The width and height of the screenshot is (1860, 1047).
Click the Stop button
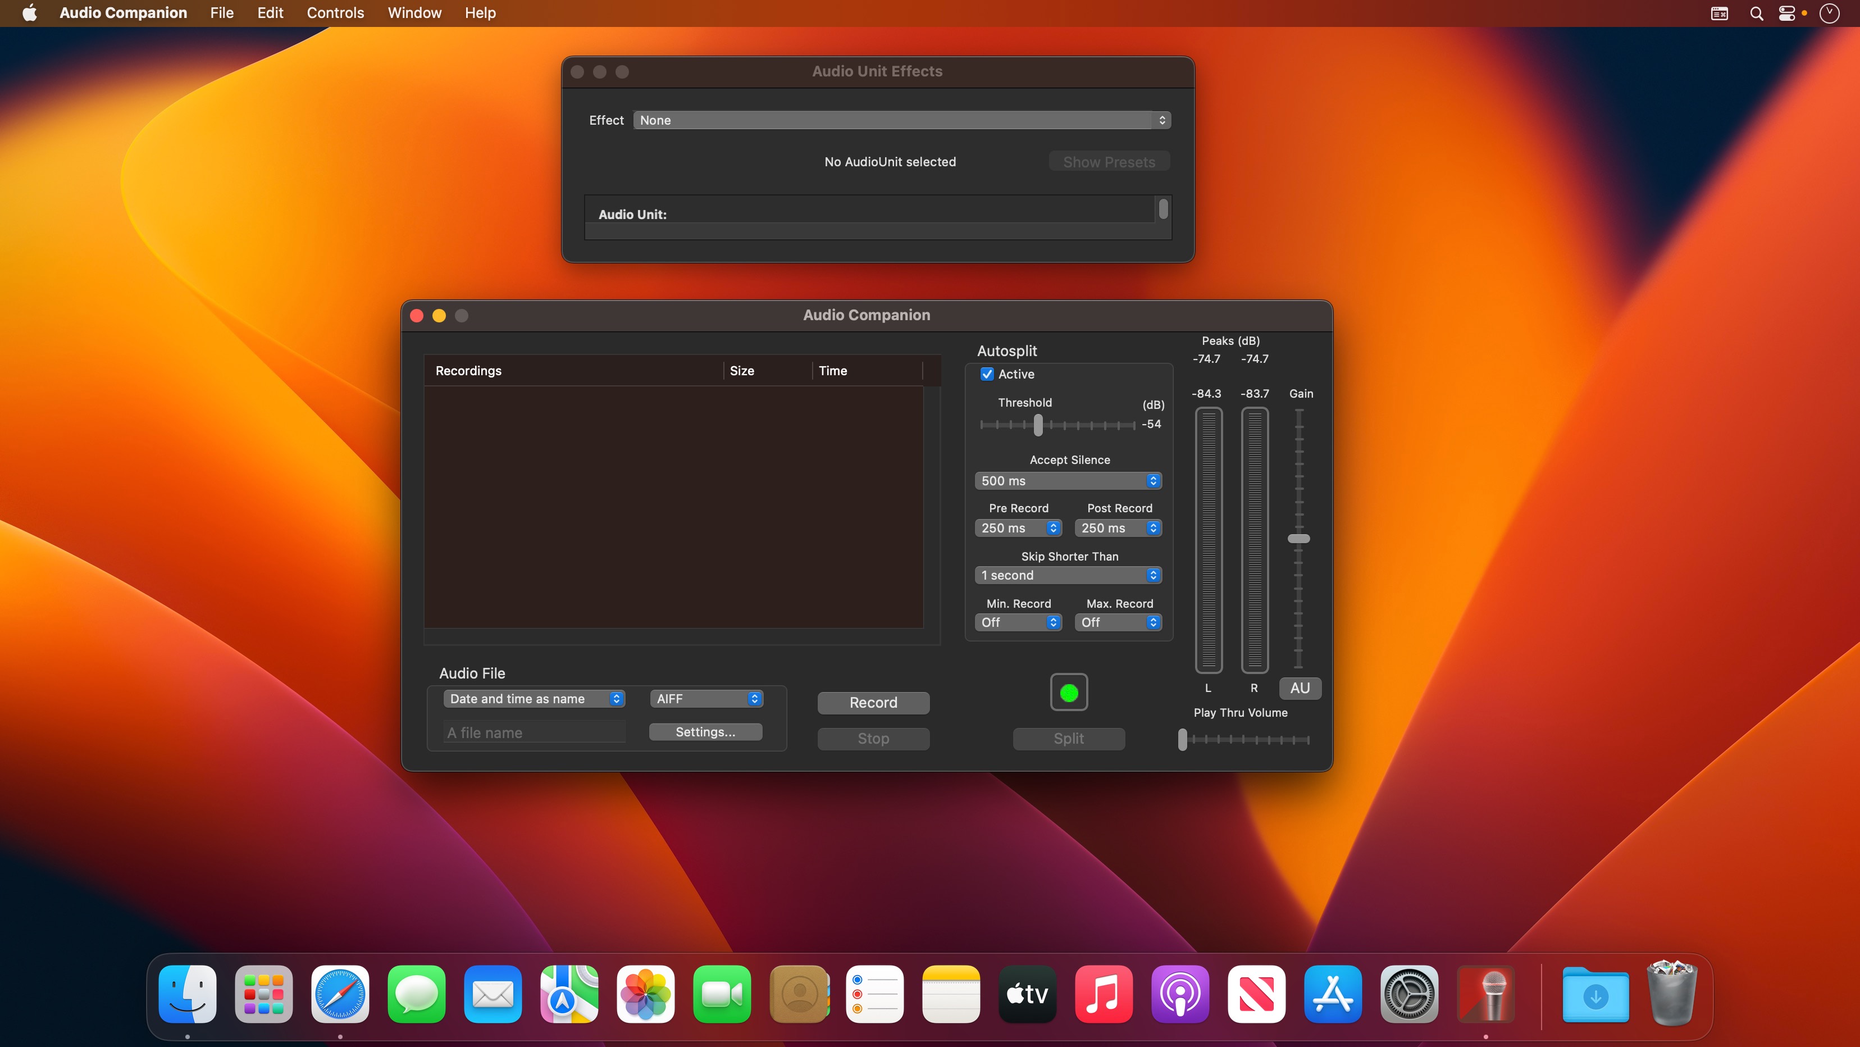(x=874, y=739)
